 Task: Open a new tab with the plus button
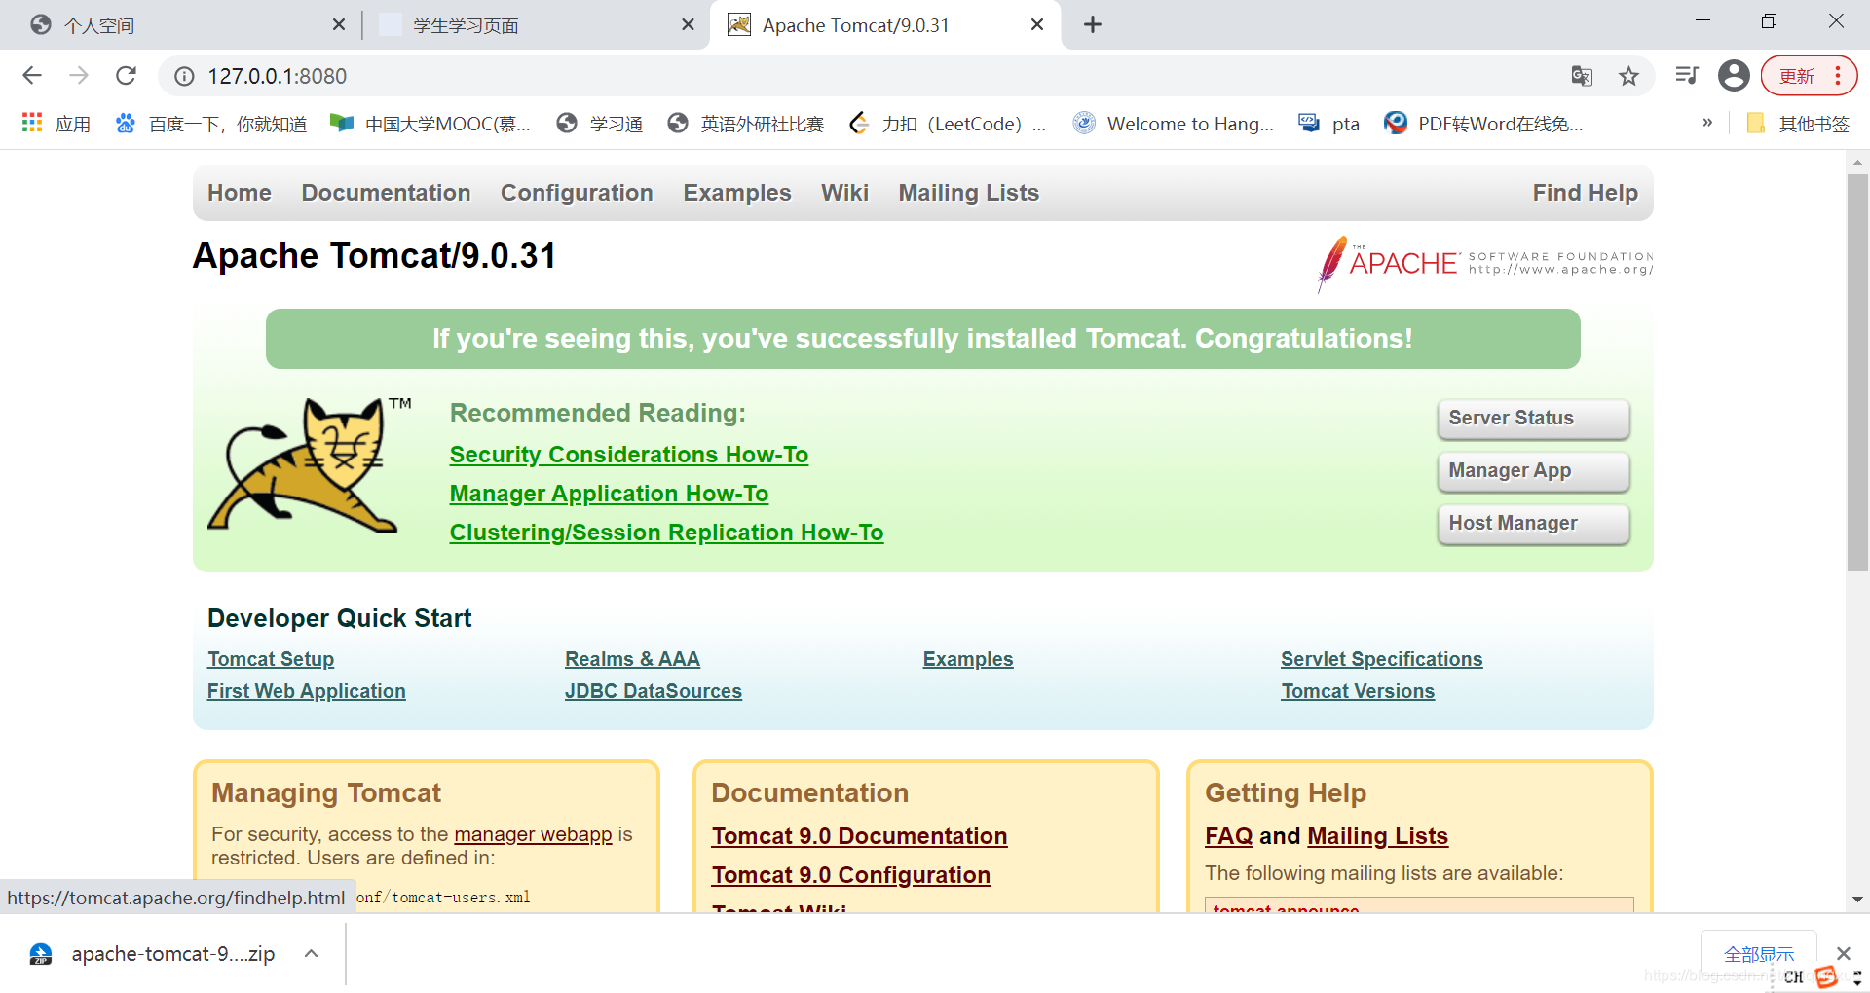pos(1092,24)
